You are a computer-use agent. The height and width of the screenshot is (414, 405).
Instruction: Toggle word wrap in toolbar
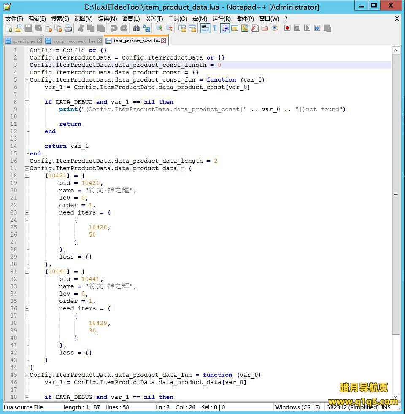coord(205,28)
